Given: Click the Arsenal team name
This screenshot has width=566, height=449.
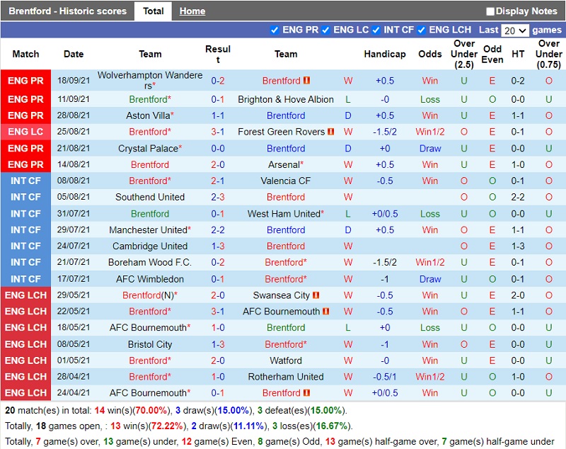Looking at the screenshot, I should pyautogui.click(x=283, y=164).
